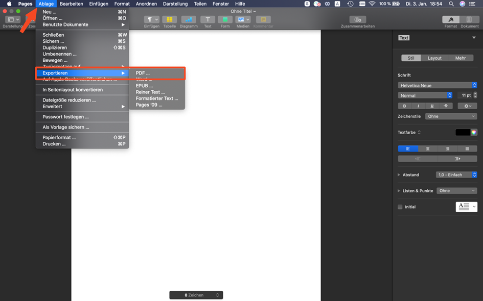Open the text options gear icon
The width and height of the screenshot is (483, 301).
(467, 106)
